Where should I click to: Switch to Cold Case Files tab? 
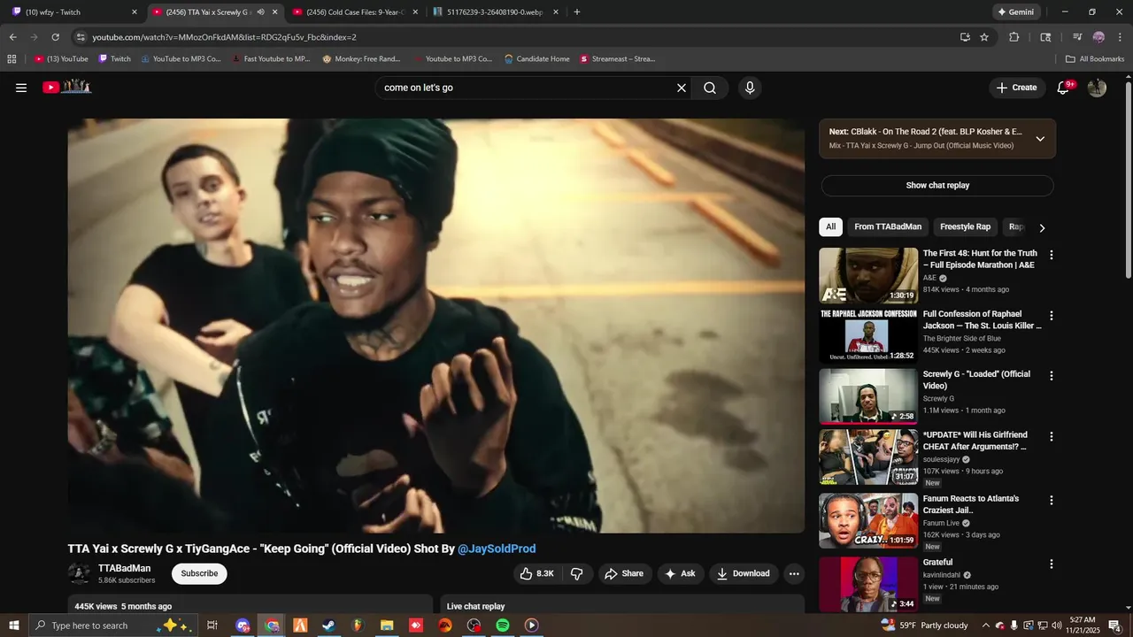point(354,12)
